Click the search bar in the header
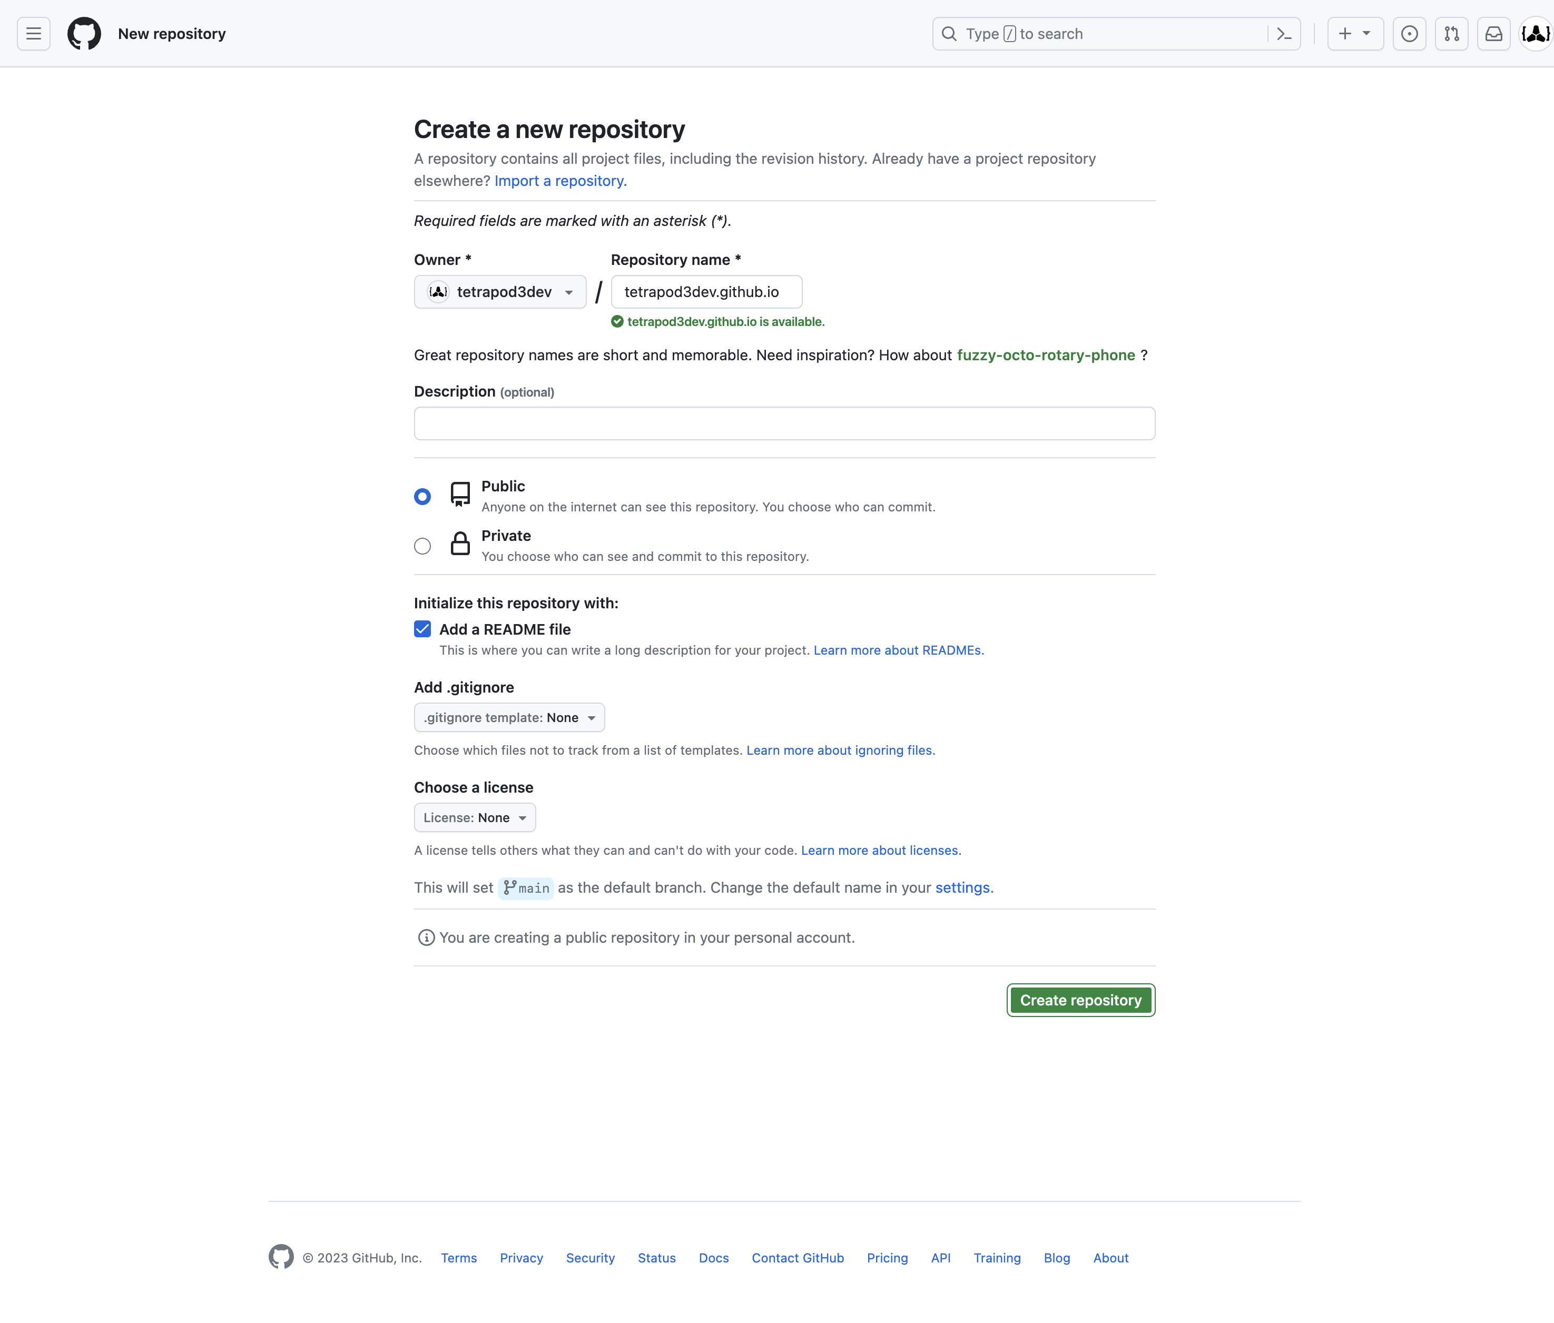1554x1323 pixels. (x=1116, y=34)
